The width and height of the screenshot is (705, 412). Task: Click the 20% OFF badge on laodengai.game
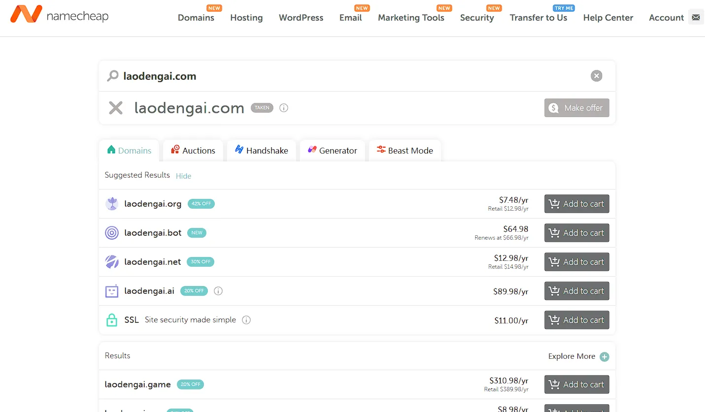[190, 384]
